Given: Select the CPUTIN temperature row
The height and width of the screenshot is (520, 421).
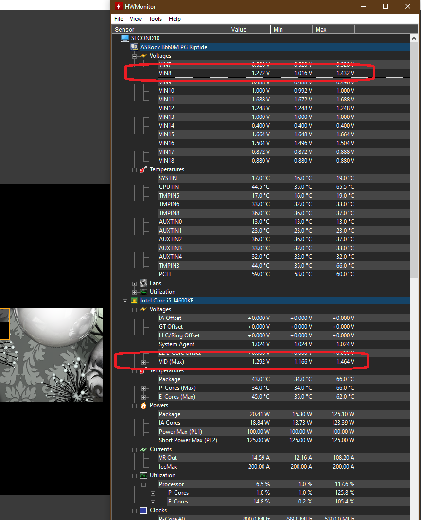Looking at the screenshot, I should tap(283, 187).
